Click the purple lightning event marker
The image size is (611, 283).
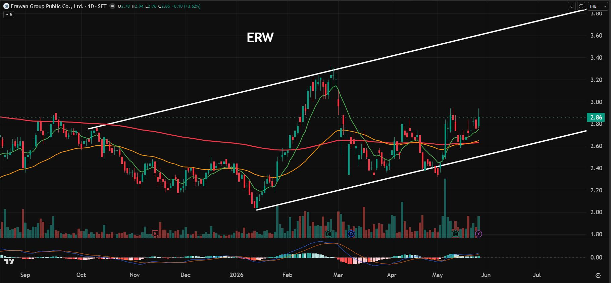pos(479,234)
